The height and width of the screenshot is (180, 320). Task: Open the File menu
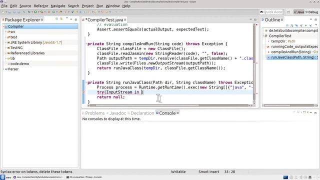4,6
